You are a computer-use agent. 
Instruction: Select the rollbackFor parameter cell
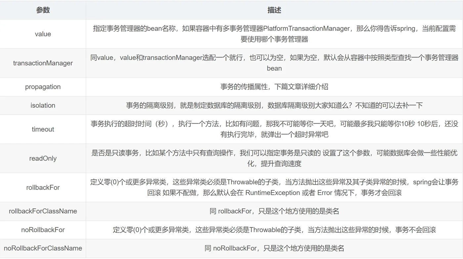pos(43,187)
